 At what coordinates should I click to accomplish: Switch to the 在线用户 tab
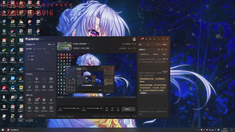(x=144, y=54)
